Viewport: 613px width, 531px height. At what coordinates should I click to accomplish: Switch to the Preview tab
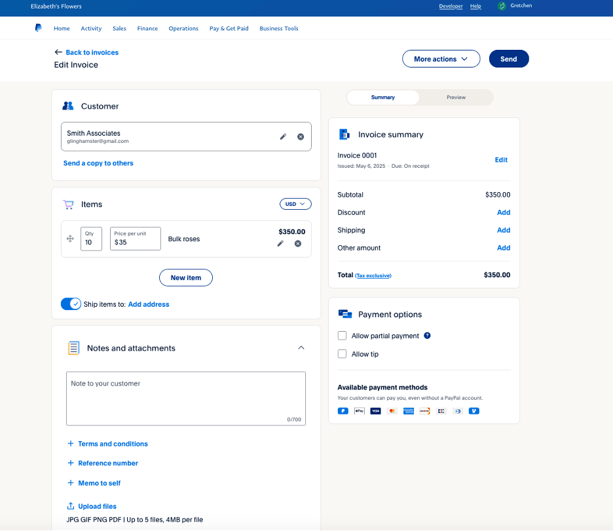[456, 97]
